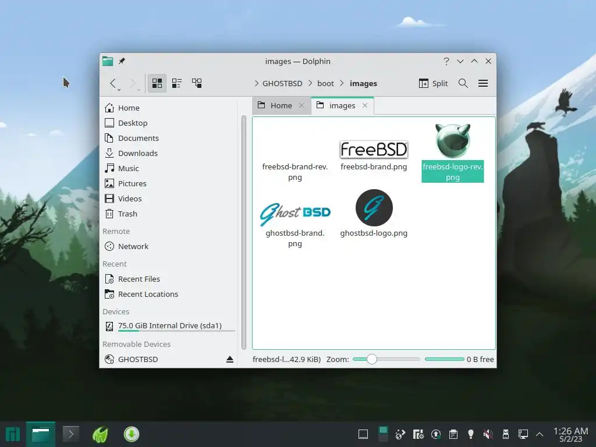Expand hidden system tray icons
Screen dimensions: 596x447
click(x=540, y=434)
